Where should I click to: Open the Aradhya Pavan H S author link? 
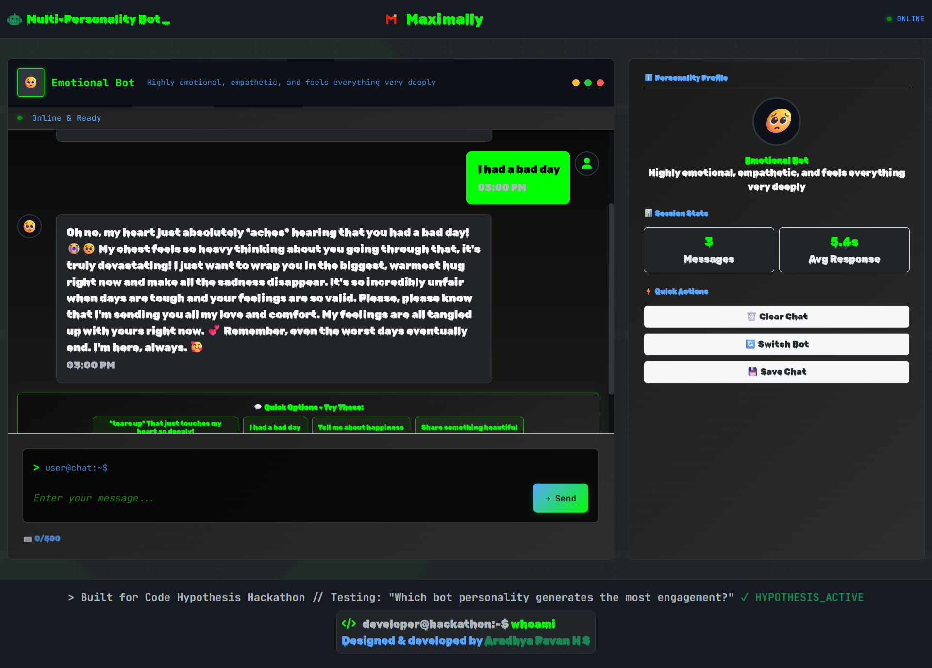pyautogui.click(x=537, y=641)
